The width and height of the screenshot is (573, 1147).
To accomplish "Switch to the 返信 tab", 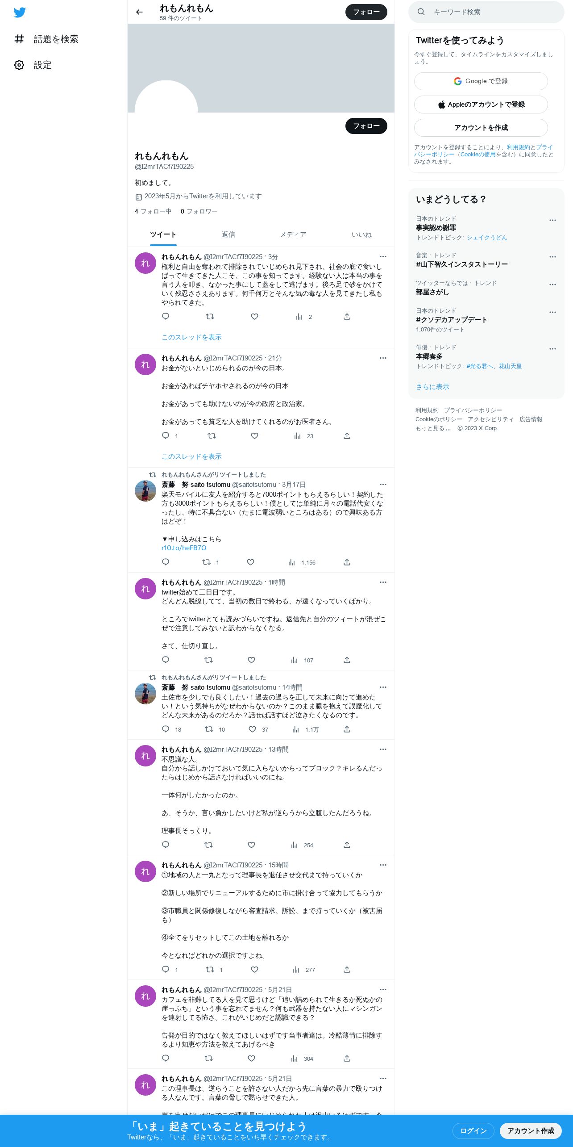I will pyautogui.click(x=228, y=235).
